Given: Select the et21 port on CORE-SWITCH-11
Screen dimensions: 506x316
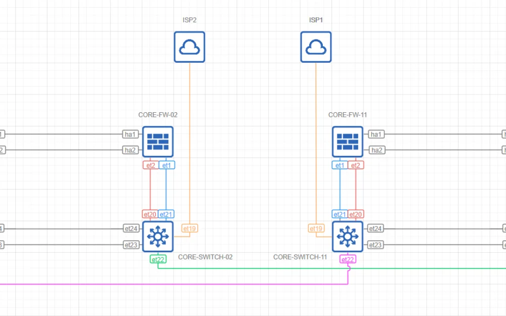Looking at the screenshot, I should coord(340,214).
